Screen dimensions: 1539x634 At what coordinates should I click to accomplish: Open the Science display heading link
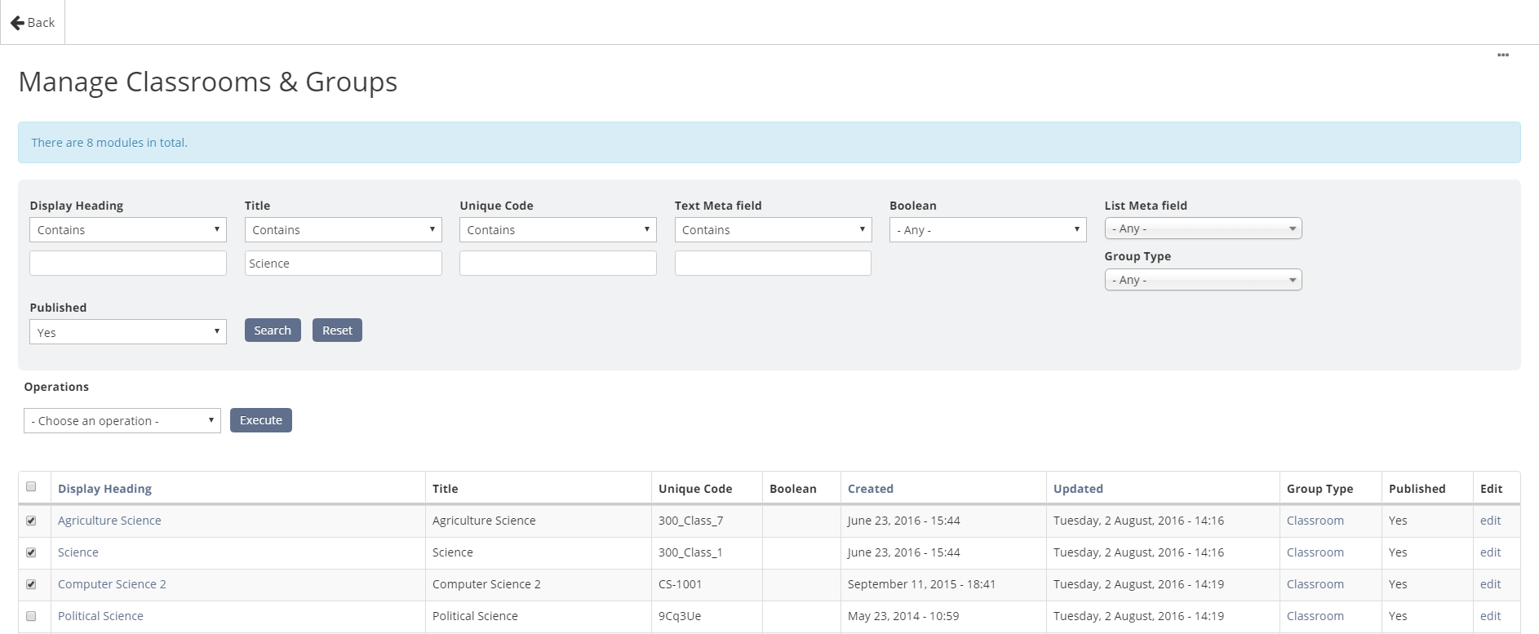point(78,552)
